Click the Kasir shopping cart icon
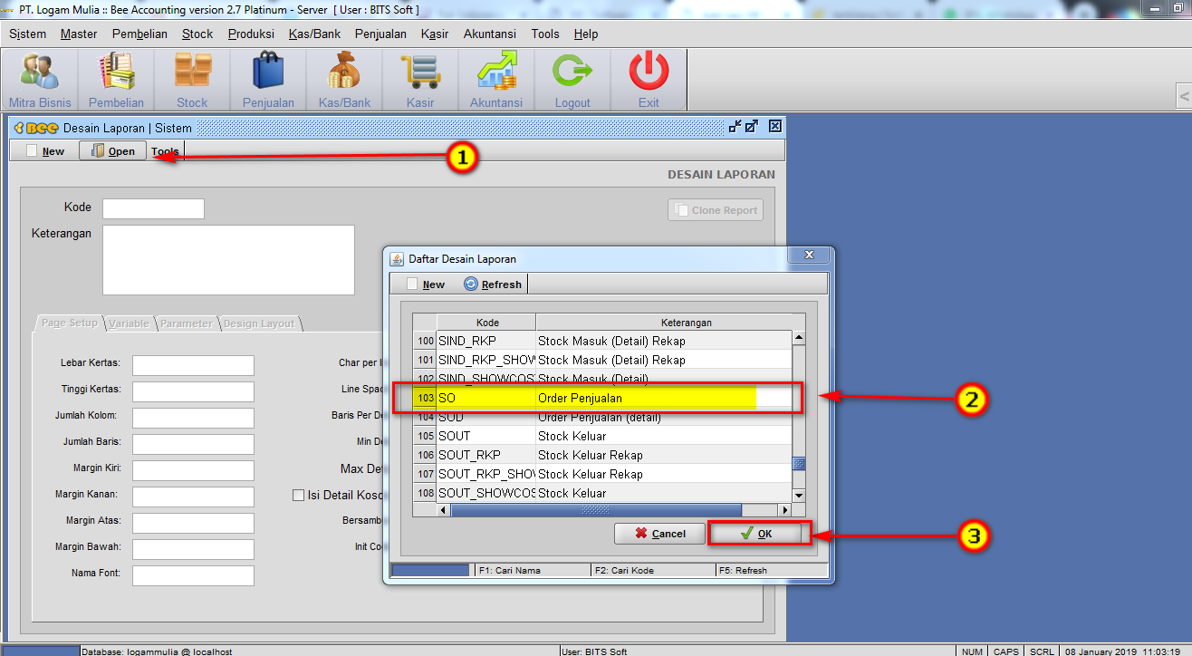Viewport: 1192px width, 656px height. coord(420,72)
